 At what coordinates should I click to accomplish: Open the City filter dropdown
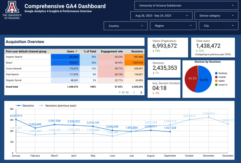[218, 26]
